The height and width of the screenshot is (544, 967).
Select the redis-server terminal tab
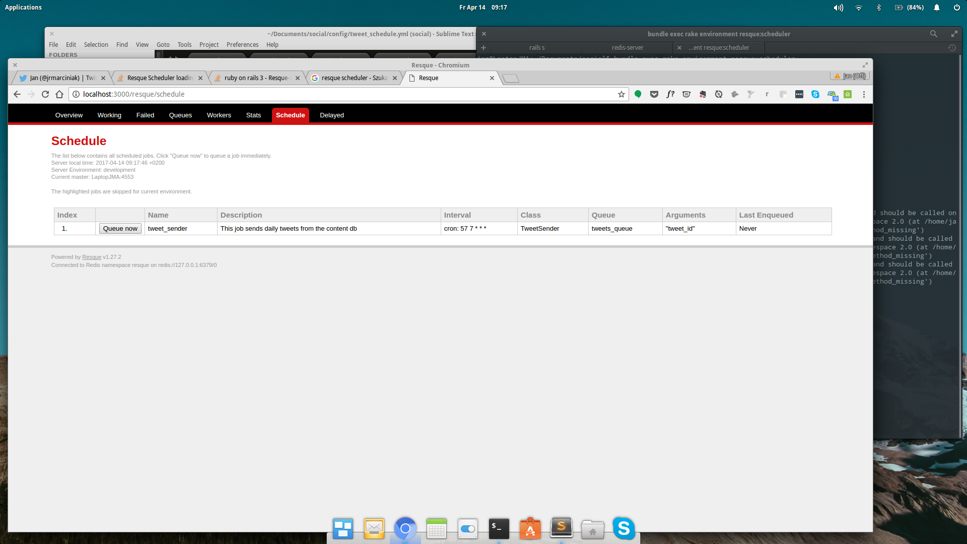[x=627, y=48]
